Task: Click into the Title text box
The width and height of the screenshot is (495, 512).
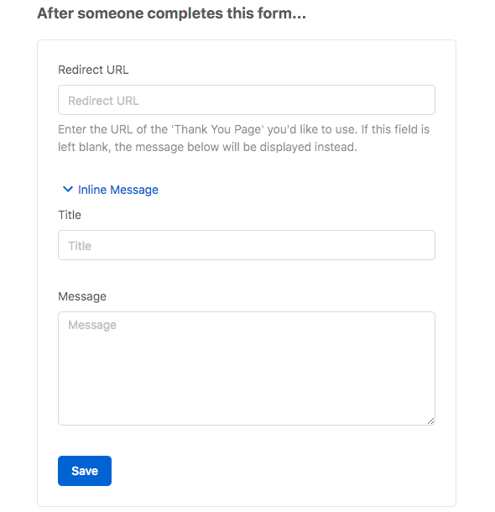Action: [x=247, y=245]
